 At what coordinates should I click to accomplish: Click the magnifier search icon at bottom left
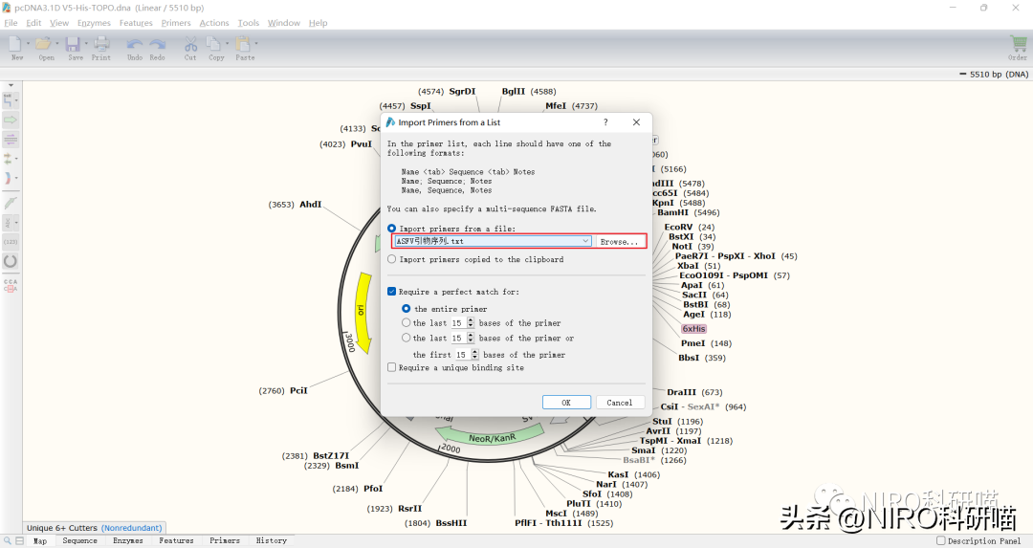click(7, 540)
